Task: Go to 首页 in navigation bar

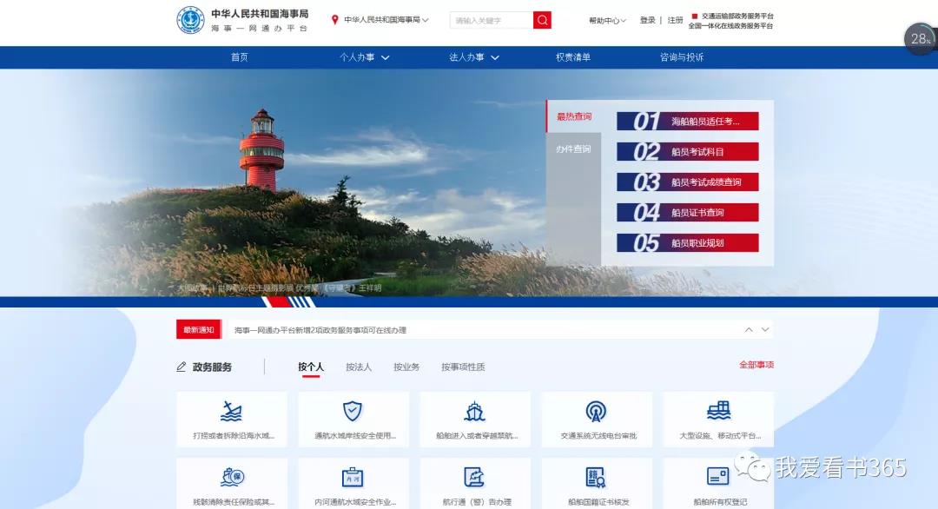Action: point(240,56)
